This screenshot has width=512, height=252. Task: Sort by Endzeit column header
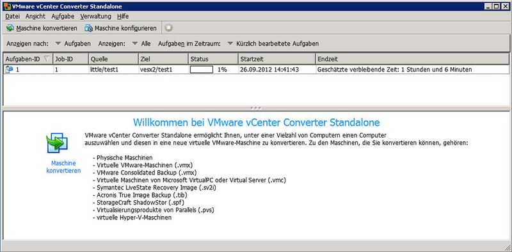[412, 59]
